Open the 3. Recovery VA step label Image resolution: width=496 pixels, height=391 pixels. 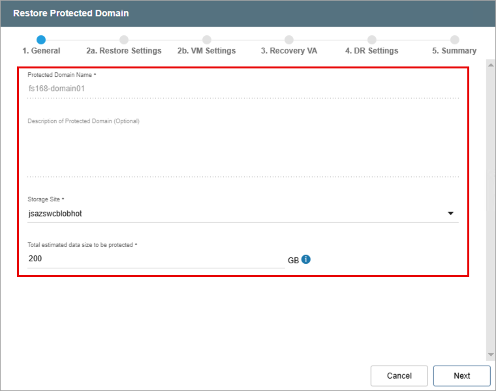point(289,51)
